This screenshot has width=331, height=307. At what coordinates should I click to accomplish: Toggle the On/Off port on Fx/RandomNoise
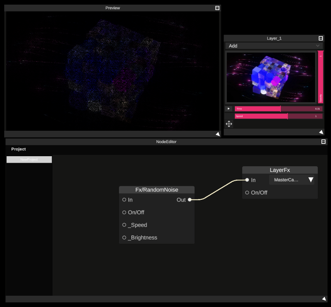coord(124,212)
